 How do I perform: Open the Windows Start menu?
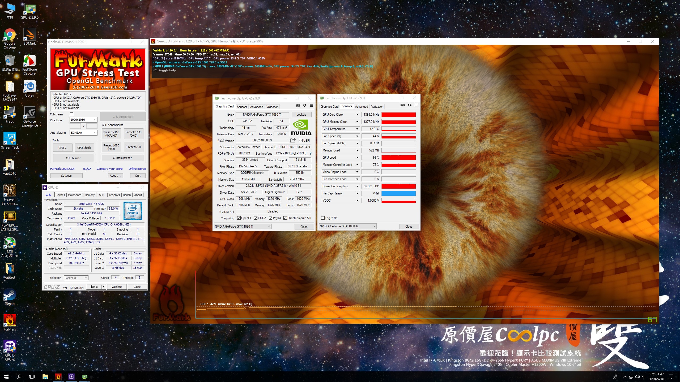click(x=6, y=376)
